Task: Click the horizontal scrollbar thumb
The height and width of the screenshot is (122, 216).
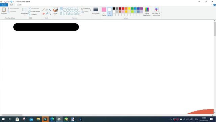Action: click(12, 115)
